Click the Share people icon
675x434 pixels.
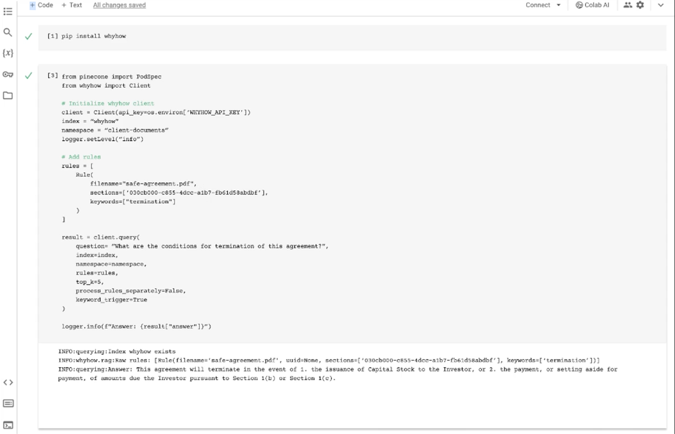click(x=628, y=5)
